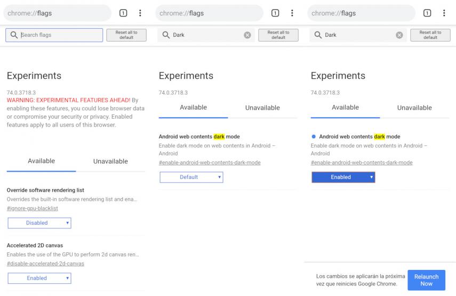
Task: Open the Default dropdown for dark mode flag
Action: click(191, 177)
